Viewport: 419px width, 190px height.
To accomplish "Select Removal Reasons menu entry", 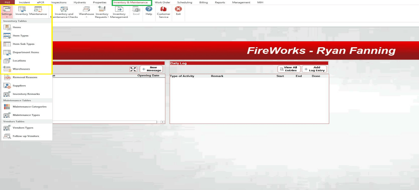I will 27,77.
